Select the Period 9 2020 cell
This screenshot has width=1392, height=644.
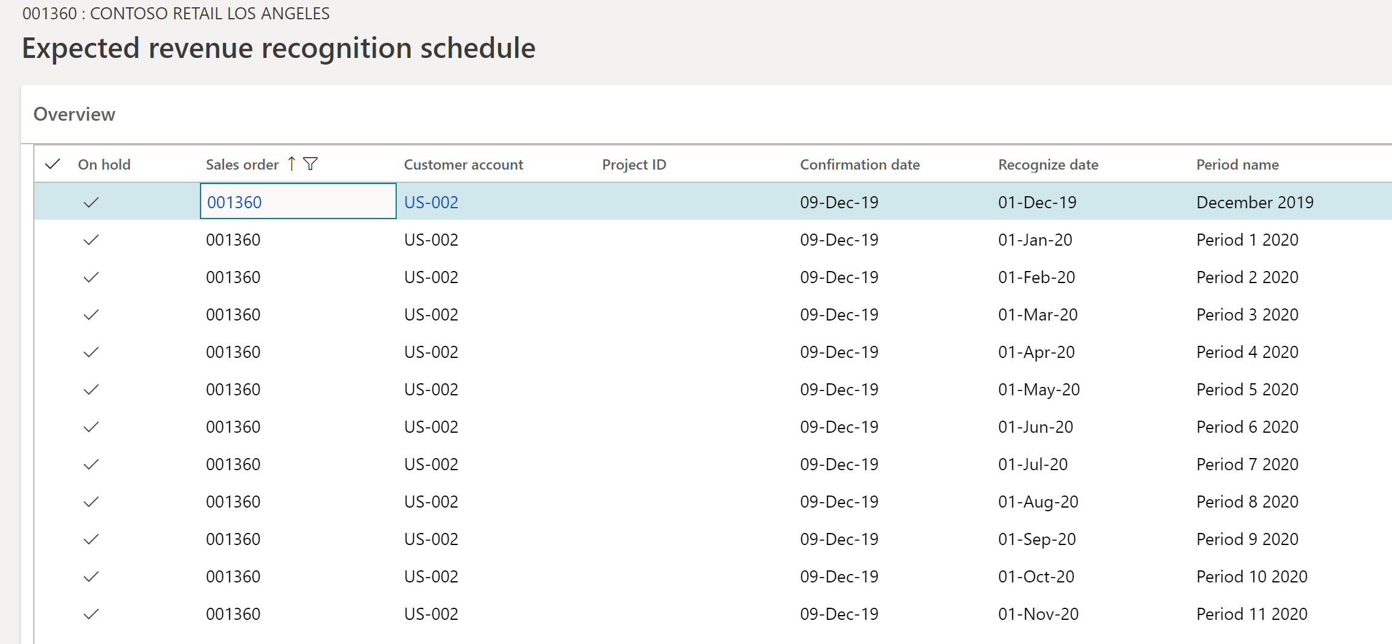click(x=1247, y=539)
